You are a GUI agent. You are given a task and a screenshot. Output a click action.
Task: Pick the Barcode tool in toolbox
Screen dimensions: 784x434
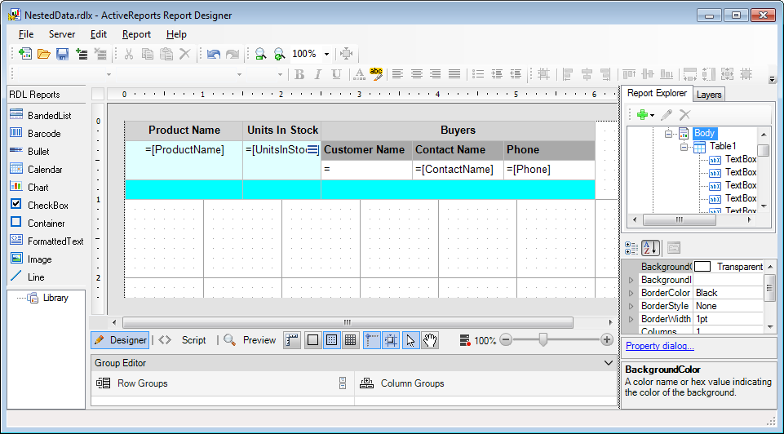[x=36, y=134]
